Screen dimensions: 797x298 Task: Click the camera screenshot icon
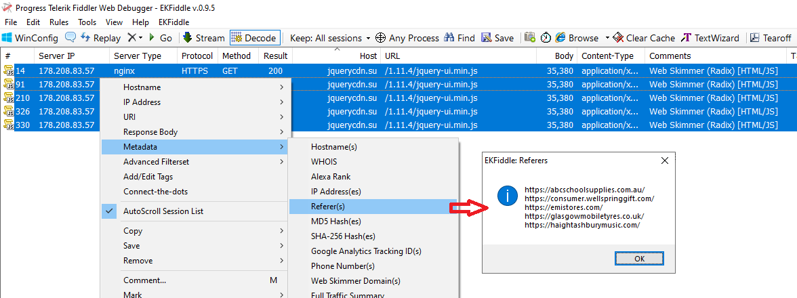(x=530, y=37)
